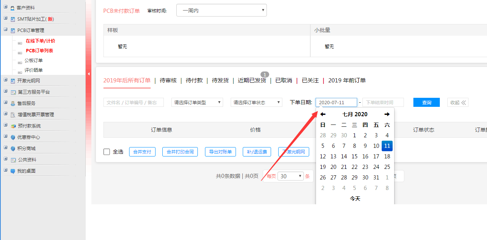487x240 pixels.
Task: Click the sidebar collapse arrow handle
Action: point(89,74)
